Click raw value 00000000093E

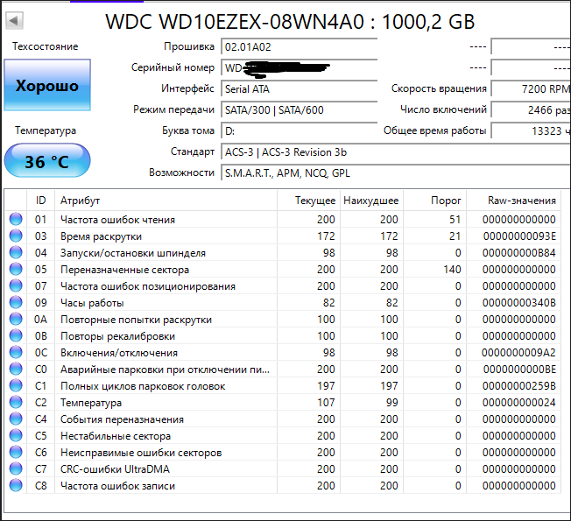[x=519, y=236]
